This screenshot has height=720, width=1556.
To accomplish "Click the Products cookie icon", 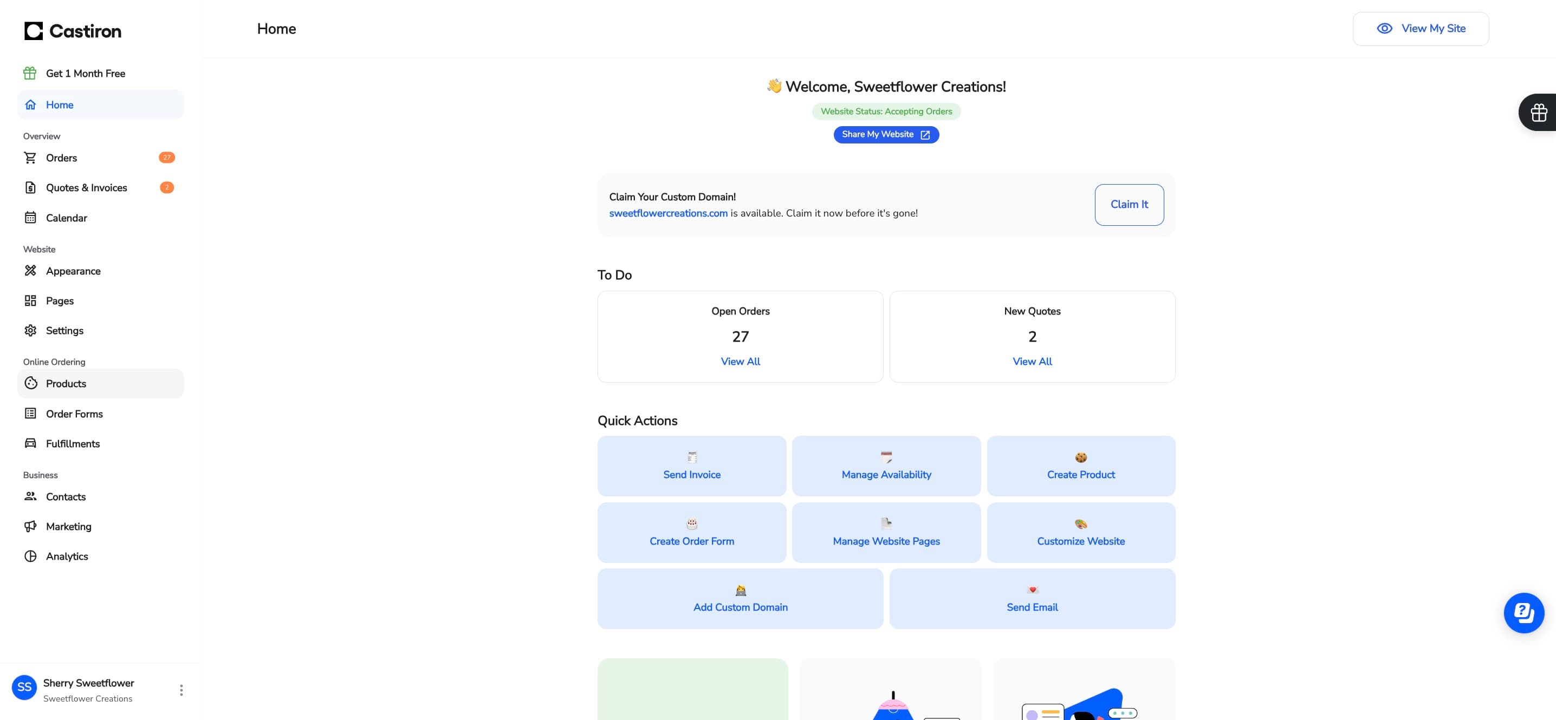I will pos(31,383).
